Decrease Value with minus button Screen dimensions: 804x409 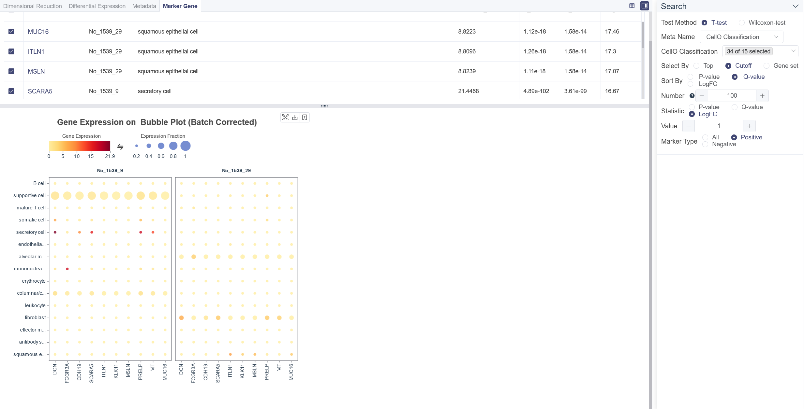pyautogui.click(x=689, y=126)
